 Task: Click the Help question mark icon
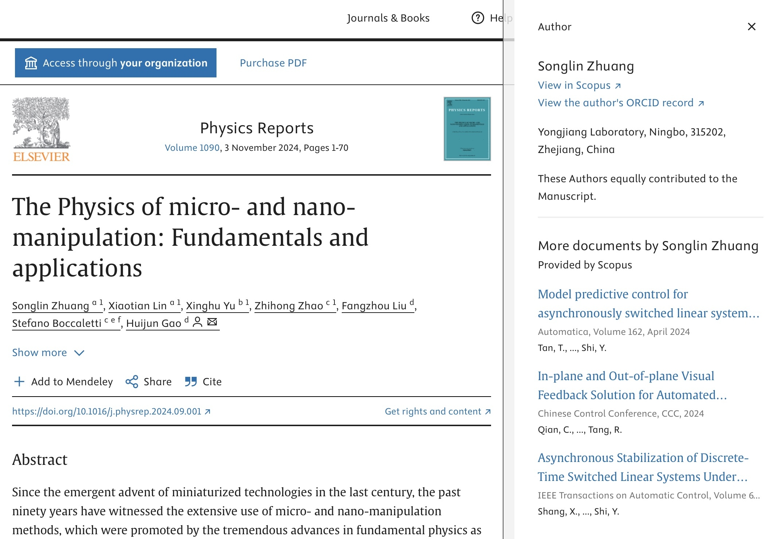point(478,18)
